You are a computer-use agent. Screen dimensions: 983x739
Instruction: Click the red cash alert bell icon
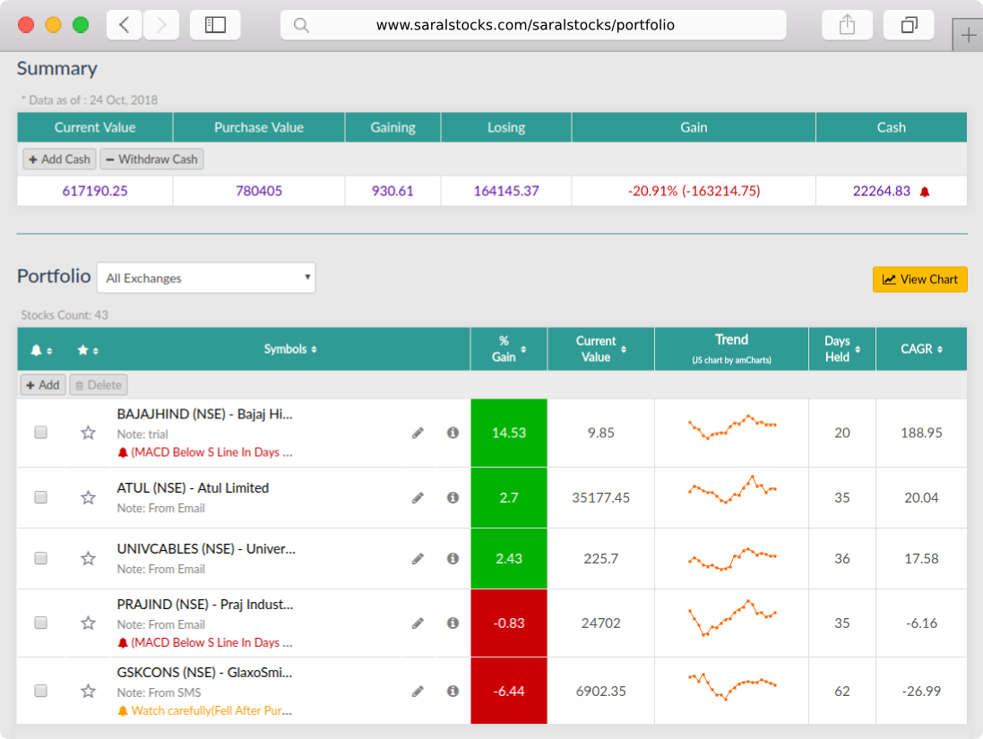925,192
